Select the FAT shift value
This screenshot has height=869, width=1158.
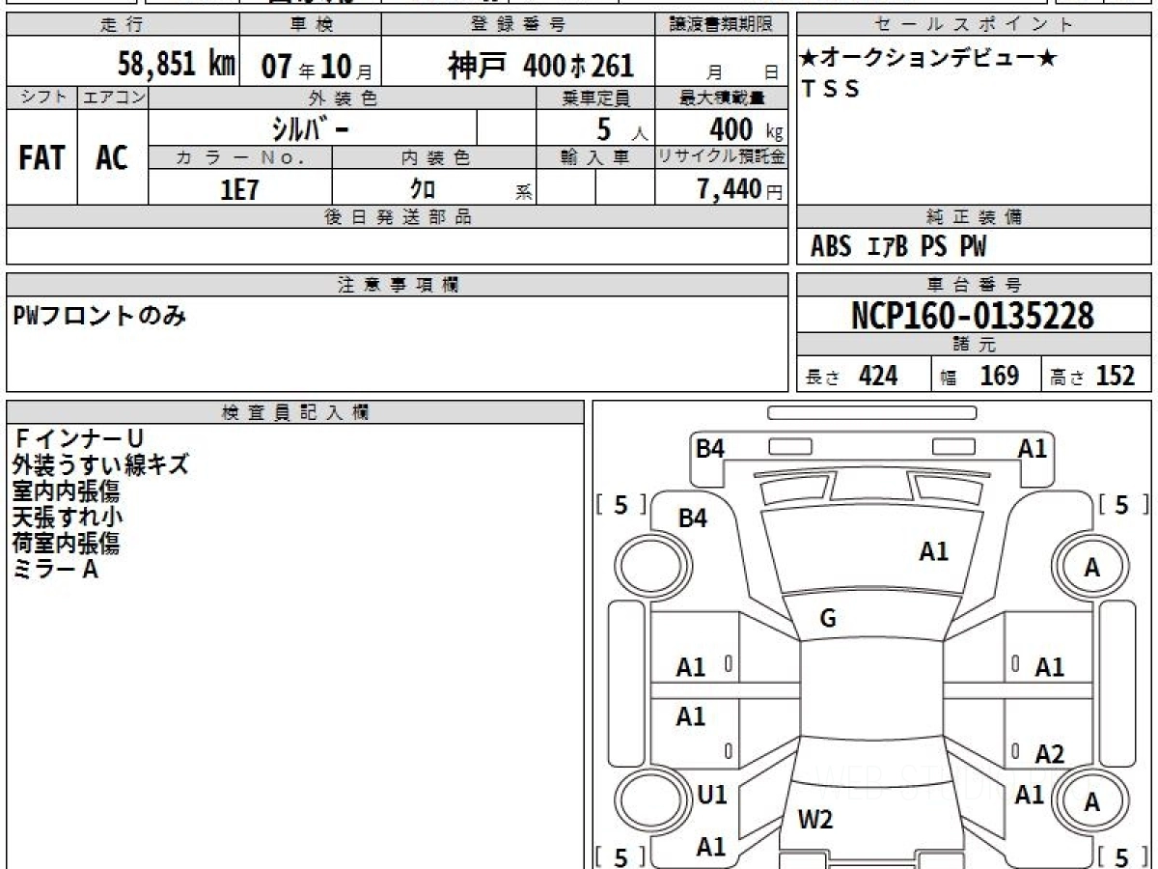click(41, 158)
